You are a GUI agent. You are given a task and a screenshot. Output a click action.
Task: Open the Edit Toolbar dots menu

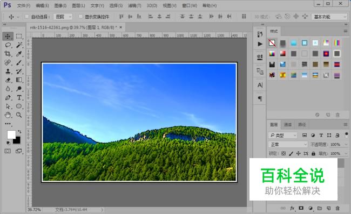(8, 124)
